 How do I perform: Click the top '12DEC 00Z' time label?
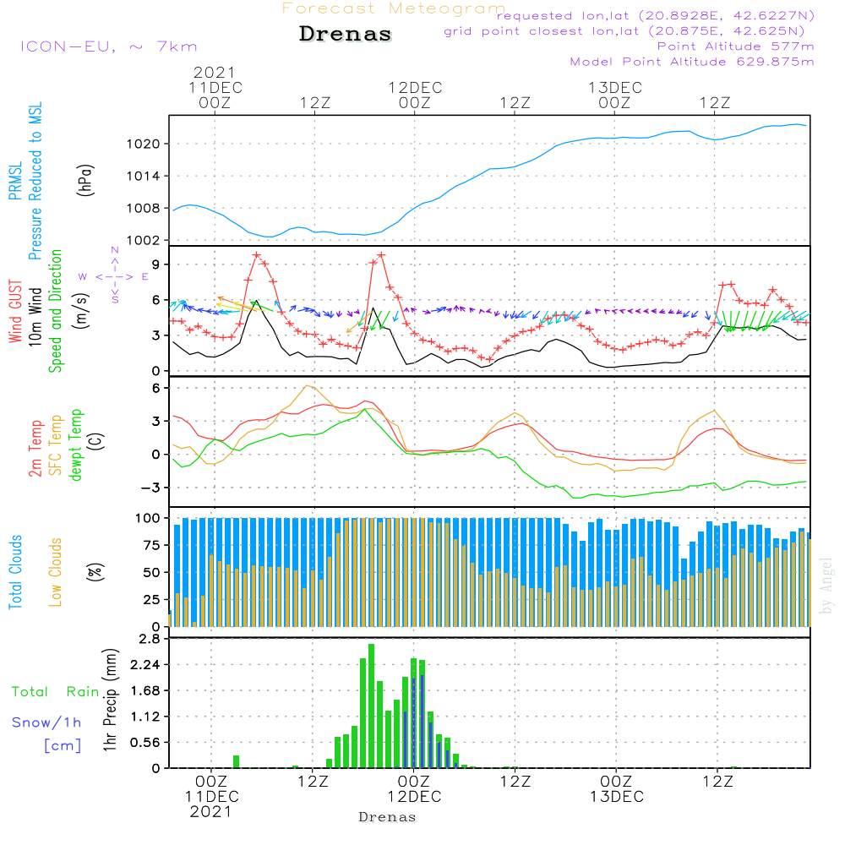click(415, 95)
